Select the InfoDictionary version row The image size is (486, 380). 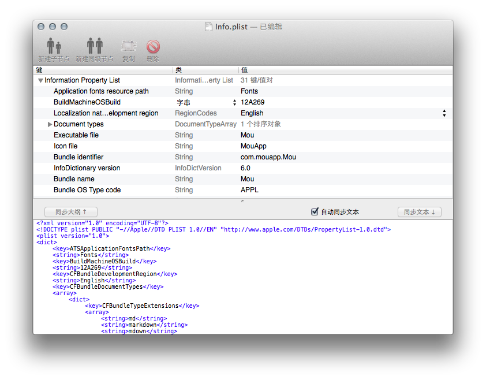click(243, 168)
